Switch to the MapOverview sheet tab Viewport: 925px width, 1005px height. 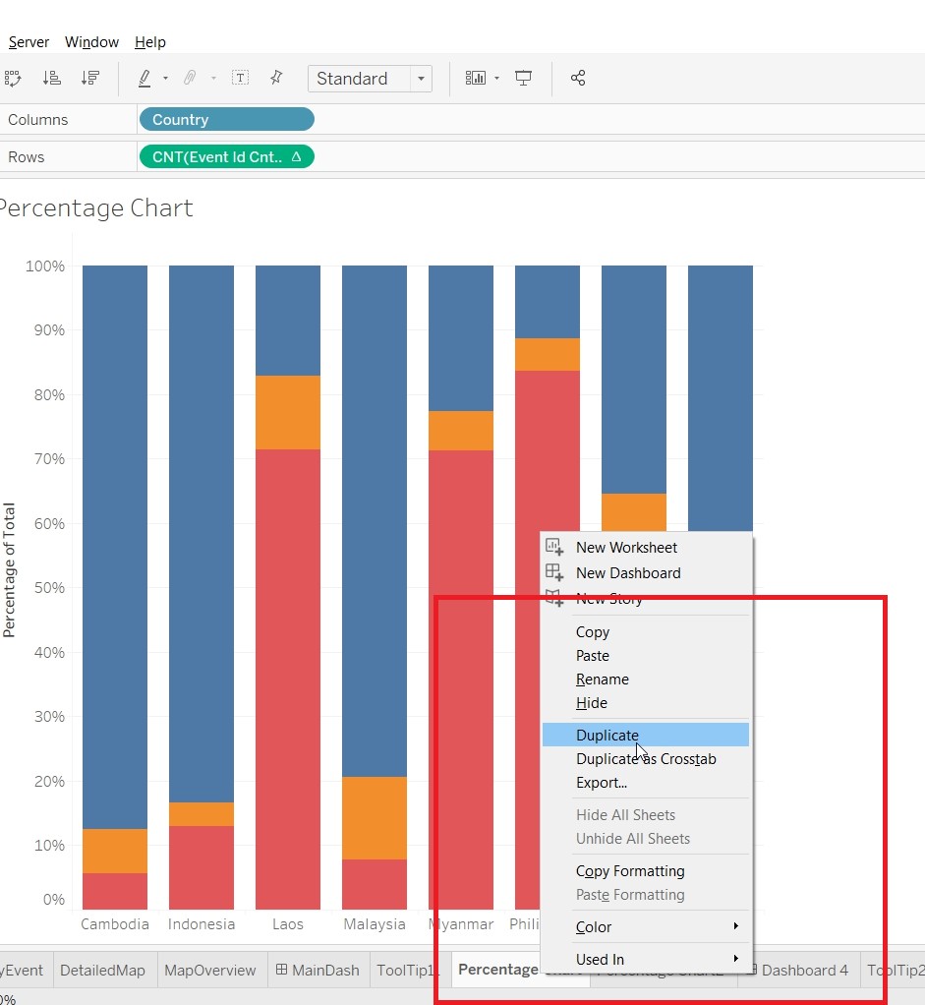coord(209,970)
